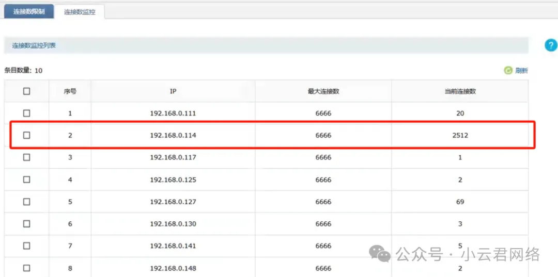Click the 当前连接数 column header
The width and height of the screenshot is (558, 277).
point(460,91)
